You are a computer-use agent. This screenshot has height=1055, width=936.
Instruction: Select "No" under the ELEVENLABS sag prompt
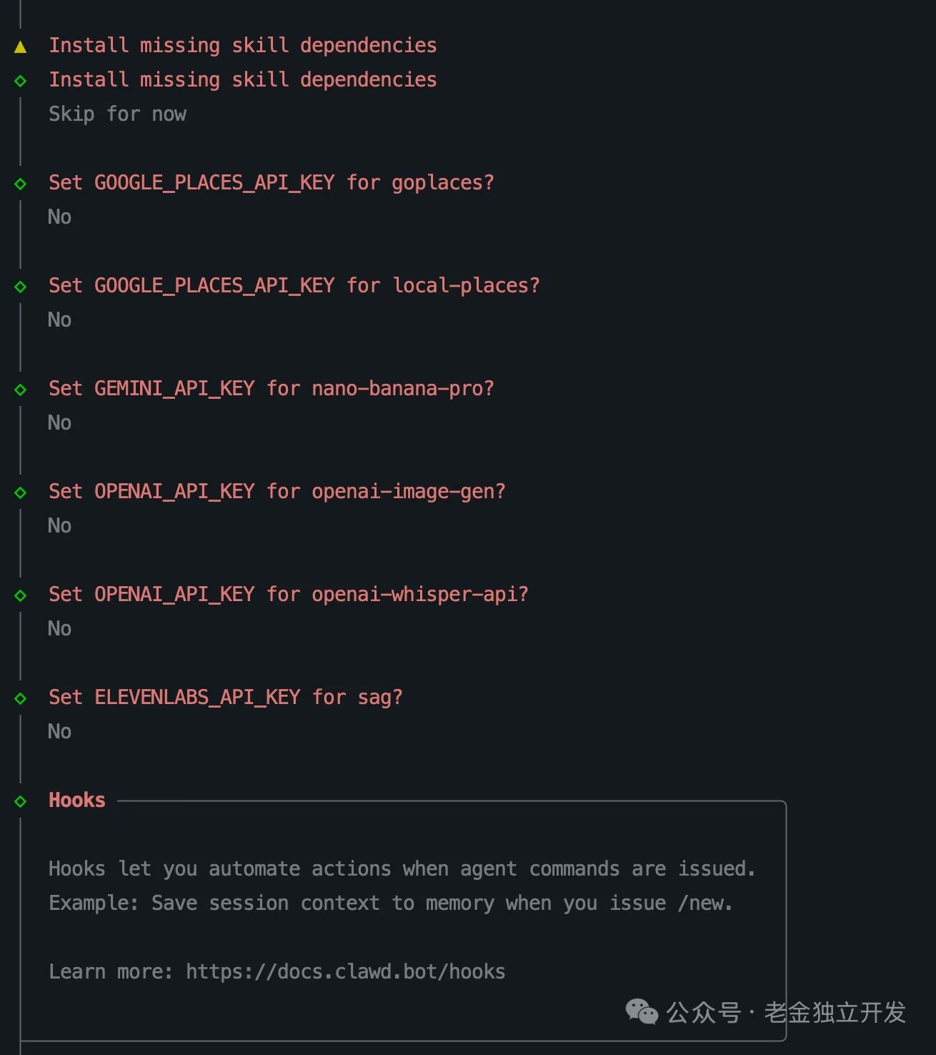pyautogui.click(x=59, y=732)
